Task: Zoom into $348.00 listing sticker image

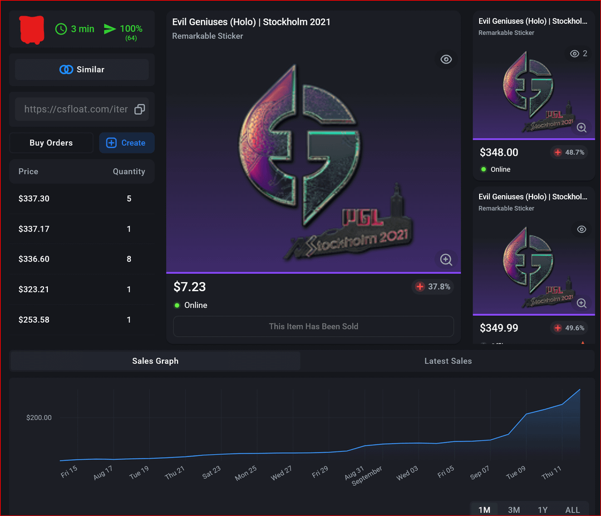Action: tap(582, 127)
